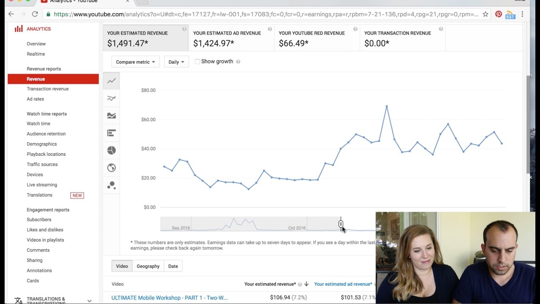The image size is (540, 304).
Task: Open Playback locations report
Action: click(x=46, y=154)
